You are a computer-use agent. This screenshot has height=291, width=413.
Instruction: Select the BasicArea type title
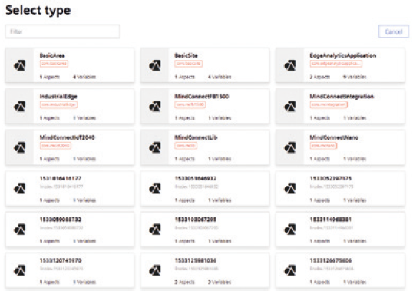52,55
